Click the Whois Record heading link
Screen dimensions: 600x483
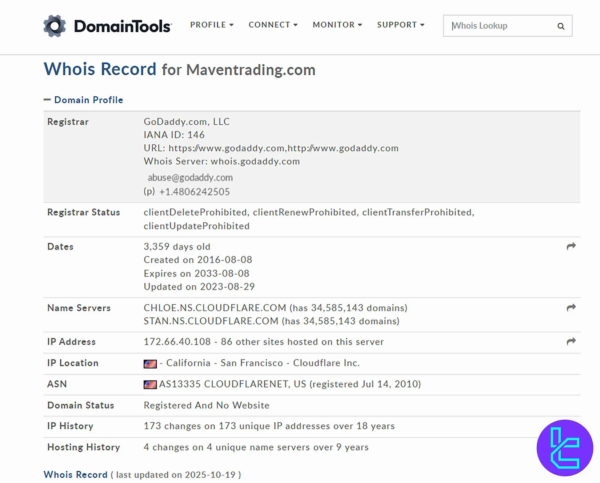[75, 475]
